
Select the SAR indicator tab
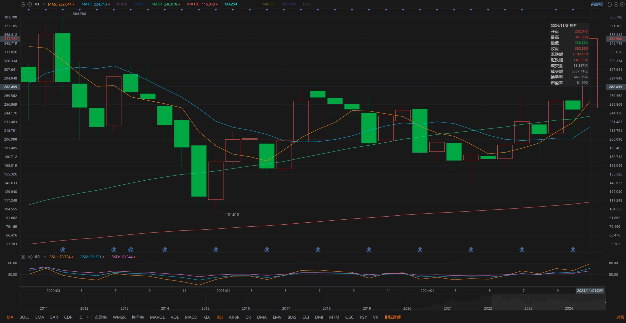(x=54, y=317)
